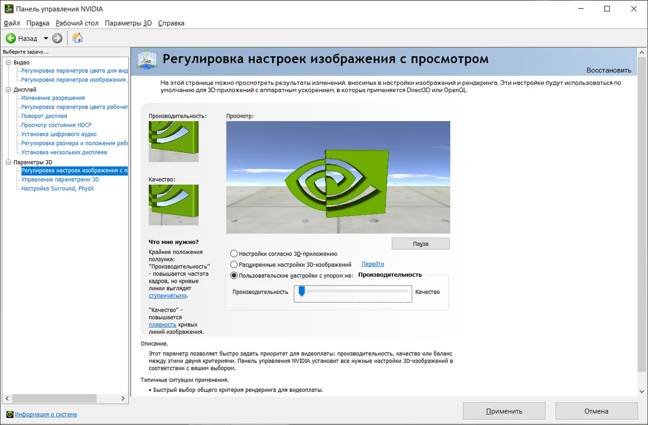This screenshot has width=648, height=425.
Task: Click the Качество preview thumbnail
Action: 173,205
